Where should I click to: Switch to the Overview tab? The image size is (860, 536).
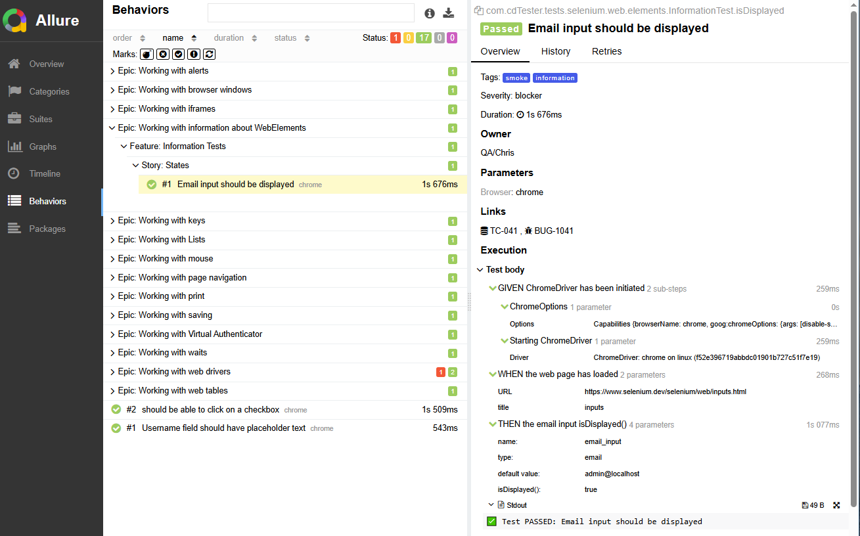(500, 51)
